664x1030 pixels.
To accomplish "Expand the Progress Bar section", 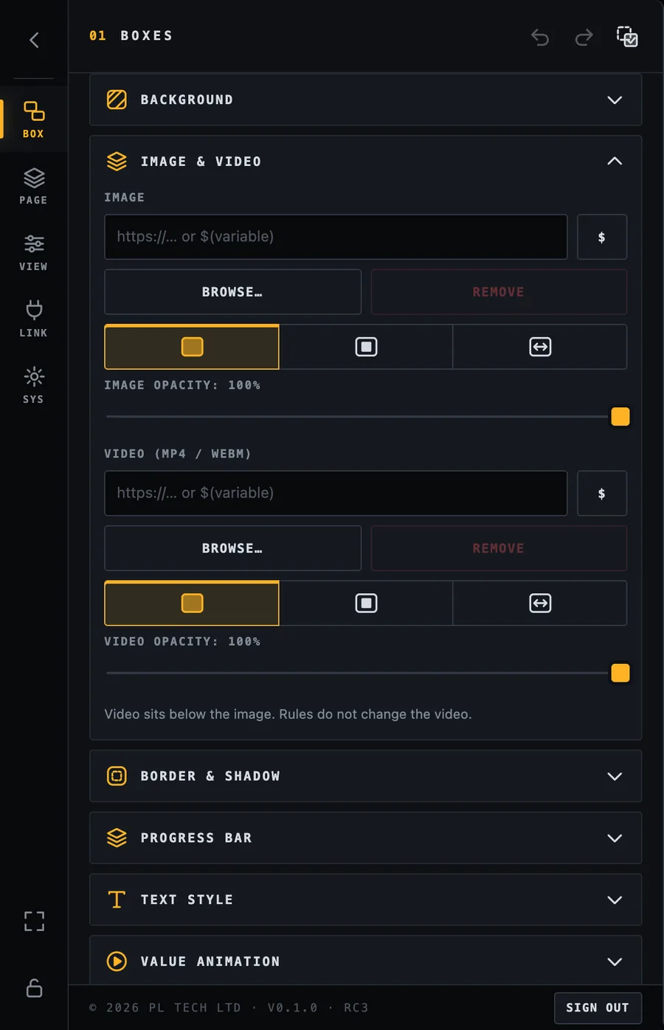I will tap(615, 838).
